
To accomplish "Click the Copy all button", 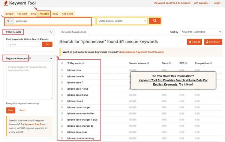I will 194,42.
